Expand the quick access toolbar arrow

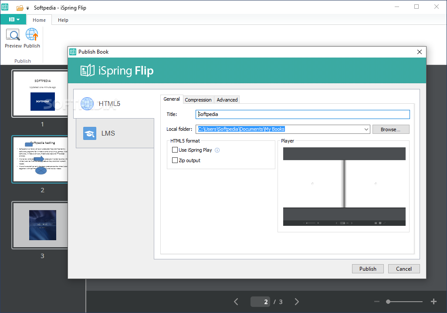click(x=27, y=8)
